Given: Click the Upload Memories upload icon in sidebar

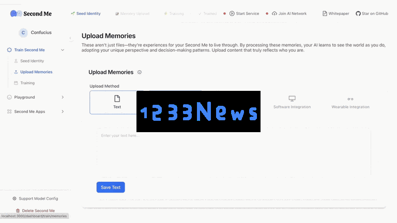Looking at the screenshot, I should click(x=16, y=72).
